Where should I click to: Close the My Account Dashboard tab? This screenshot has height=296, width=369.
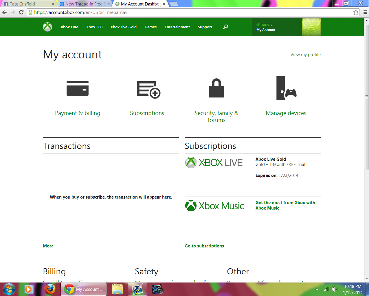click(164, 4)
